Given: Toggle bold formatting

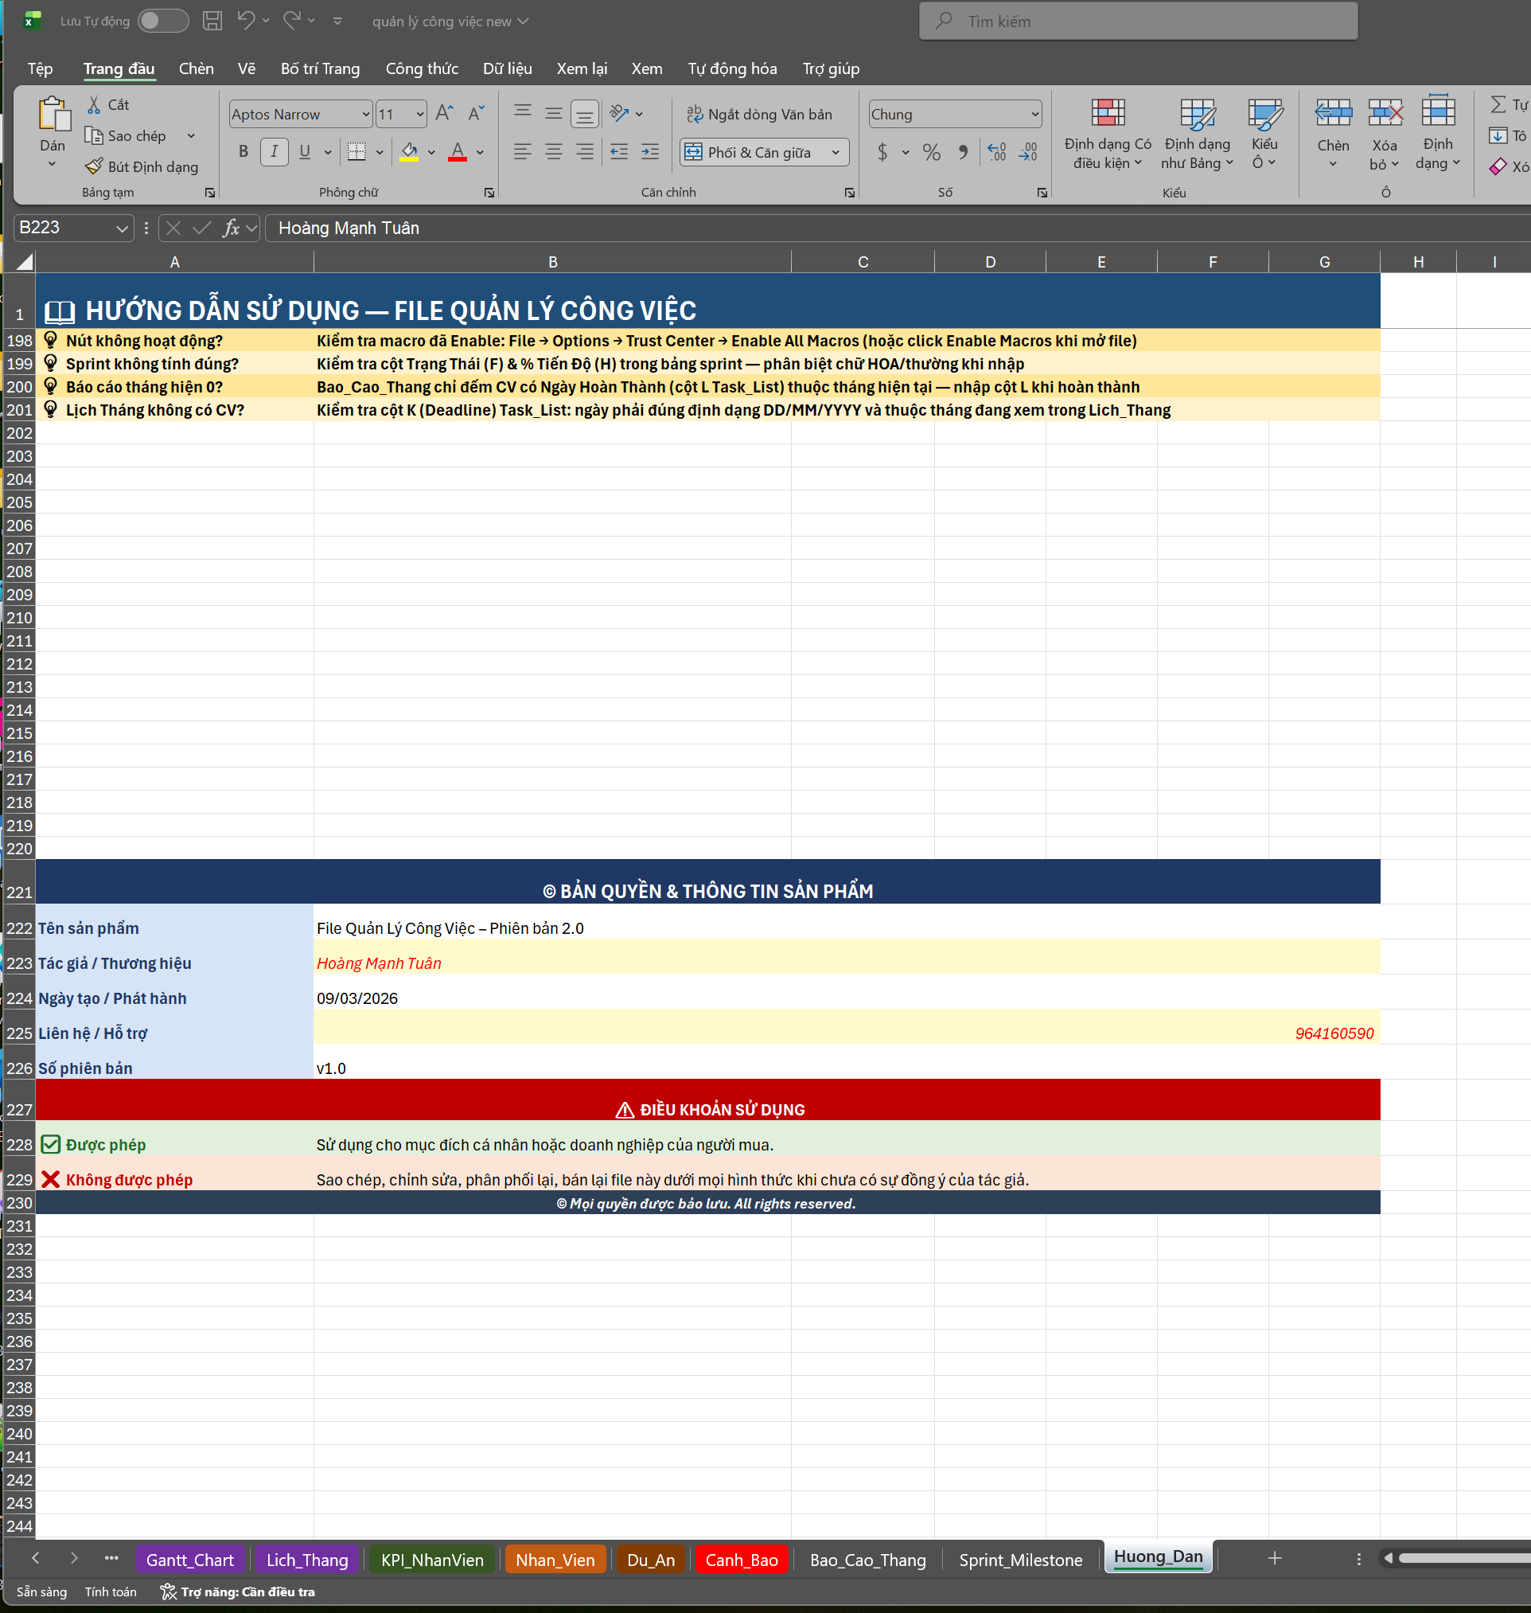Looking at the screenshot, I should coord(243,152).
